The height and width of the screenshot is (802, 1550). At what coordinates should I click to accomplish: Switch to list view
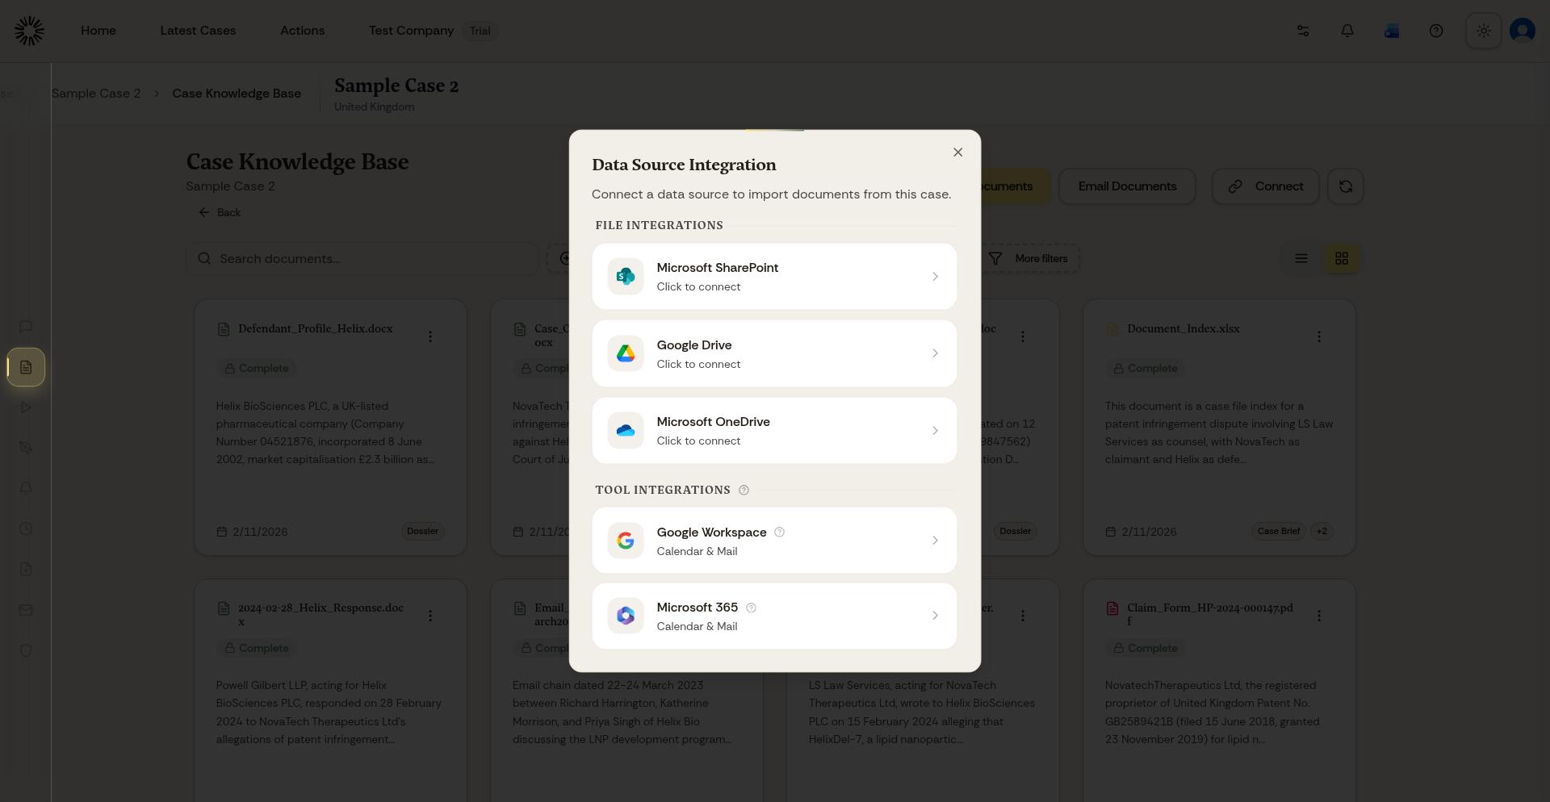pos(1301,258)
